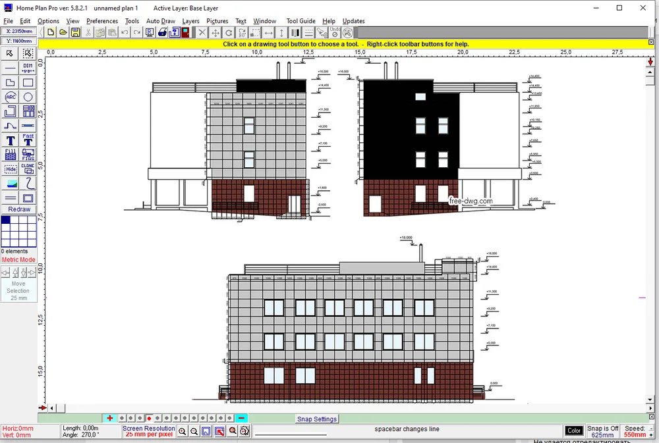Toggle Snap is Off setting
659x443 pixels.
pyautogui.click(x=602, y=431)
